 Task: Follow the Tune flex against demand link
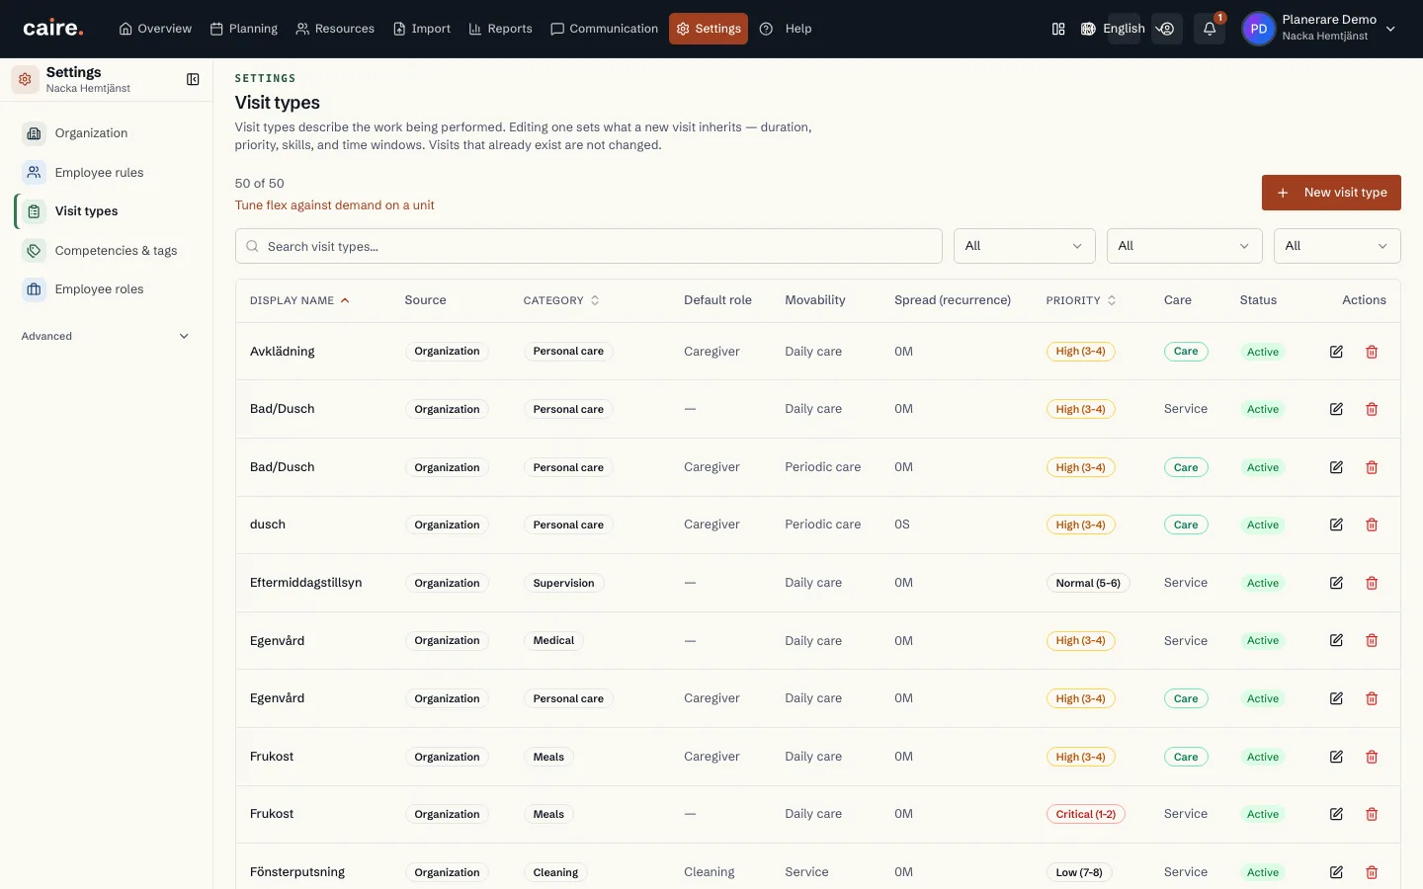coord(334,205)
